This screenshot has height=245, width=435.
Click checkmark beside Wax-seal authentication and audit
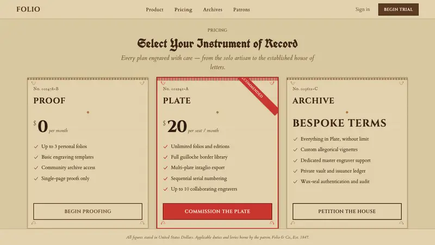pos(295,182)
